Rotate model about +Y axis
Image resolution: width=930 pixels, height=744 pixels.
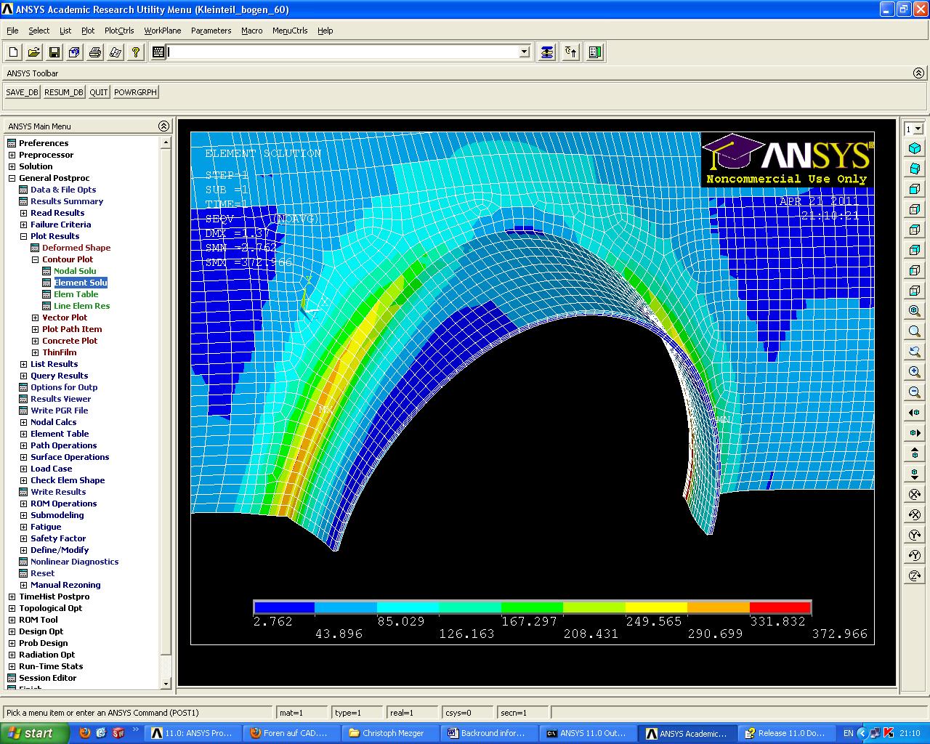[915, 535]
